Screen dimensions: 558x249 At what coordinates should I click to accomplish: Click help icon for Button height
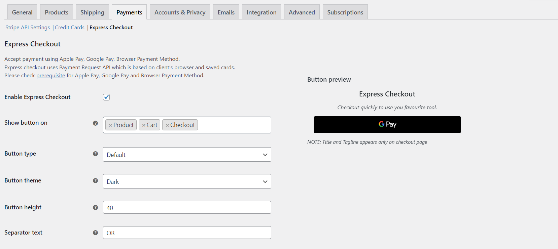pyautogui.click(x=95, y=207)
